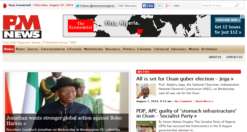Click Read More under Jega article
This screenshot has height=132, width=247.
click(x=204, y=101)
